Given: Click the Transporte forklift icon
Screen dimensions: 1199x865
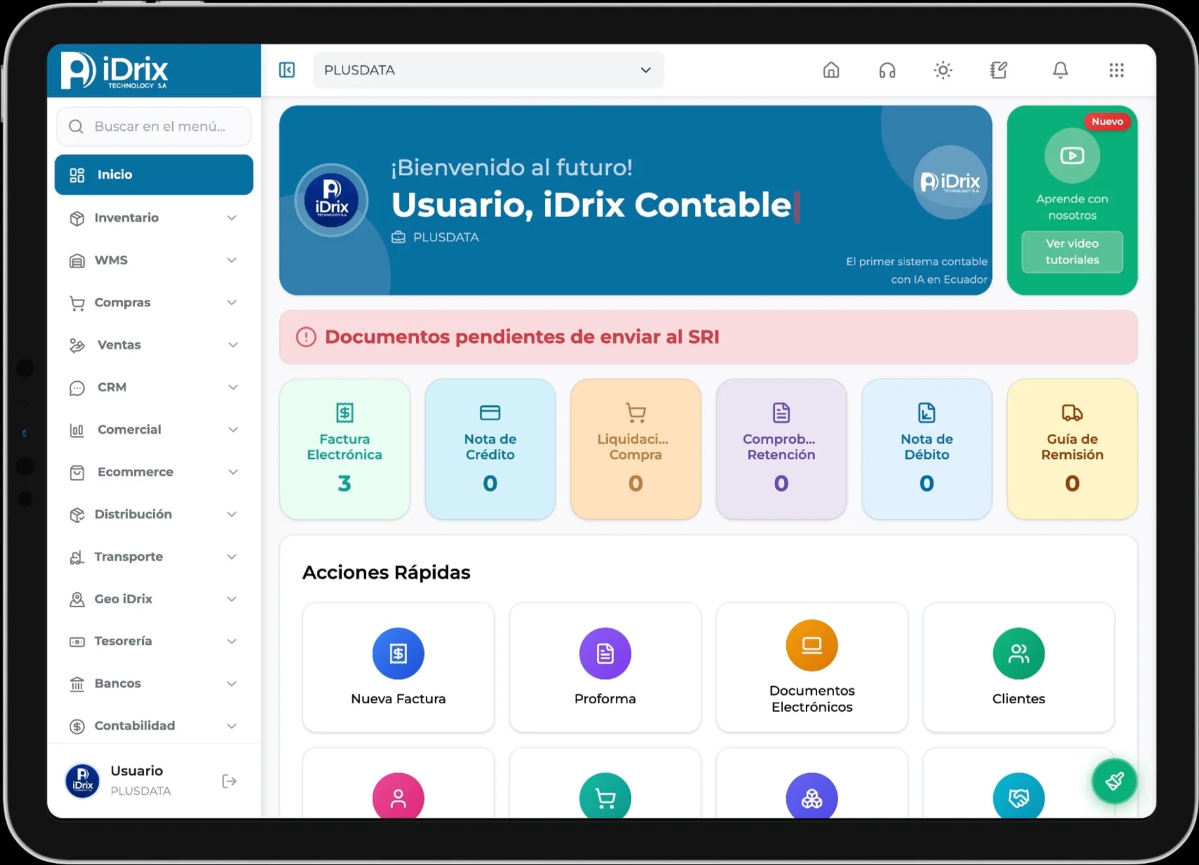Looking at the screenshot, I should 77,557.
